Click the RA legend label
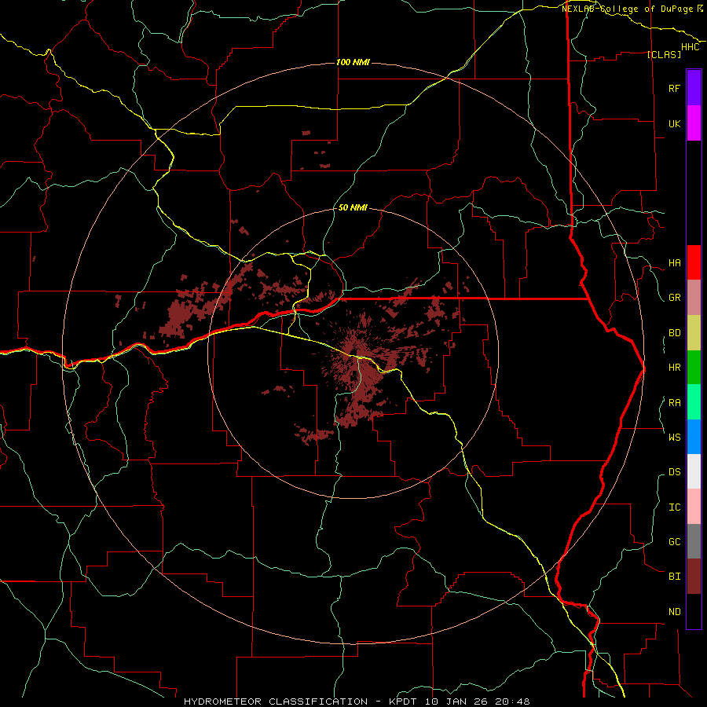 [x=675, y=402]
